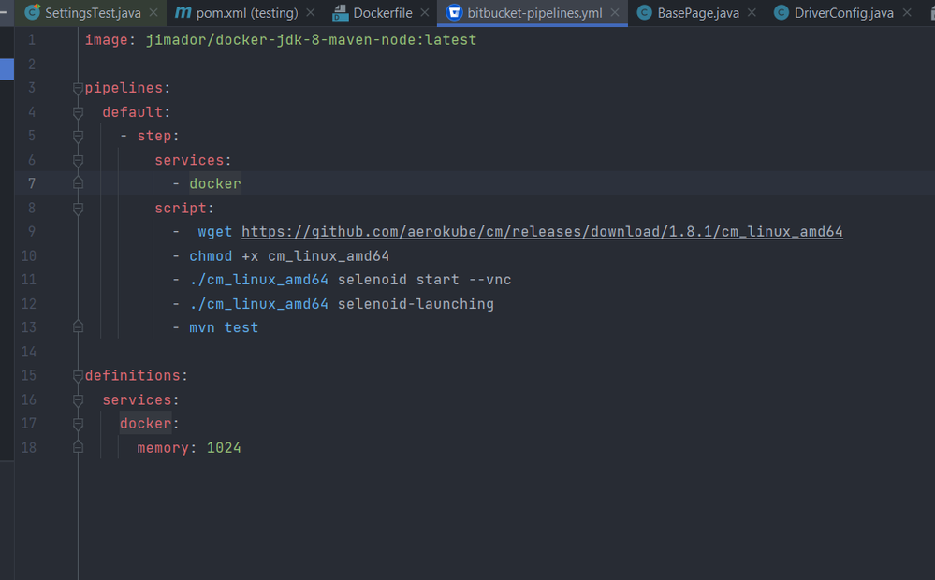Click the 'docker' key on line 17

(x=145, y=423)
